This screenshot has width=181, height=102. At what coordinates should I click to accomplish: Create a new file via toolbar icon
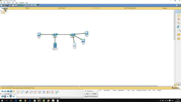click(1, 5)
